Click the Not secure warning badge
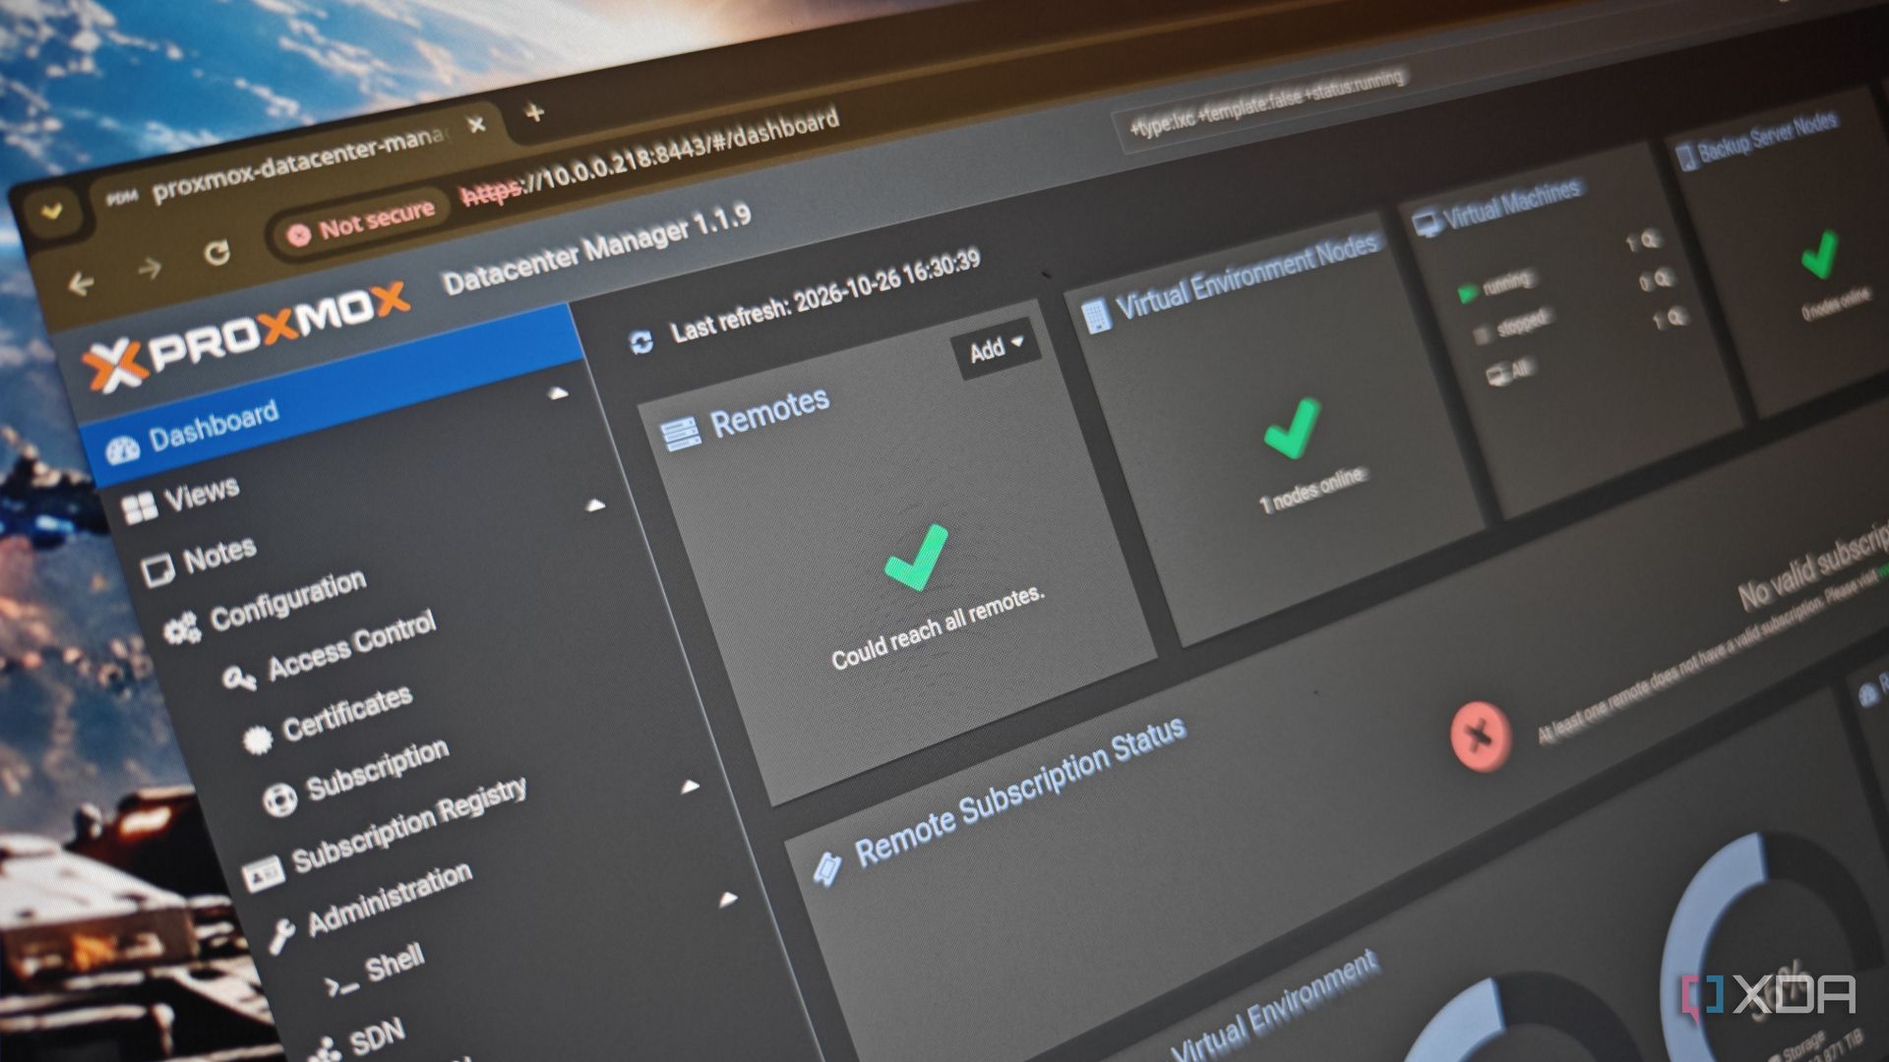This screenshot has width=1889, height=1062. coord(360,222)
